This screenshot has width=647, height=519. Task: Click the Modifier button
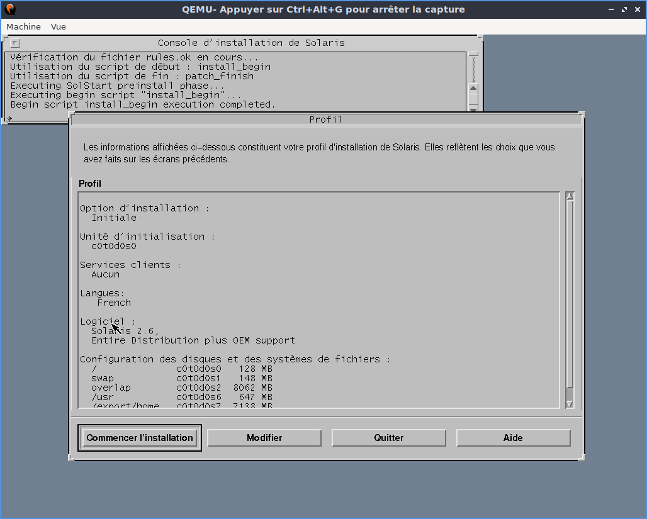coord(264,438)
